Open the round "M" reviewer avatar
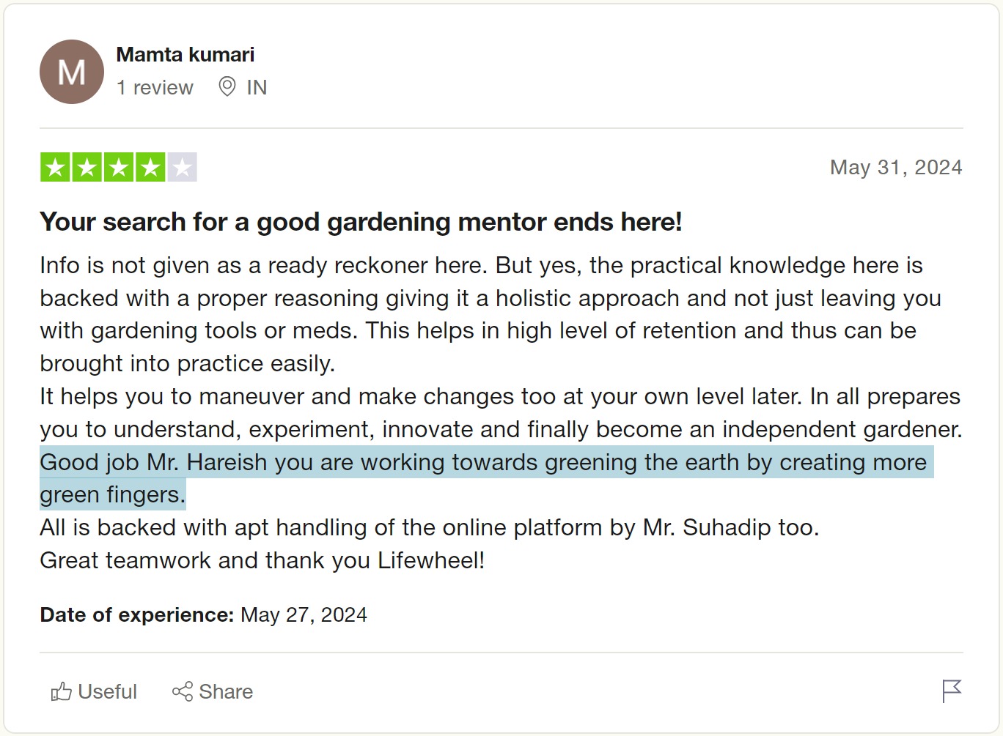The height and width of the screenshot is (736, 1003). click(72, 72)
